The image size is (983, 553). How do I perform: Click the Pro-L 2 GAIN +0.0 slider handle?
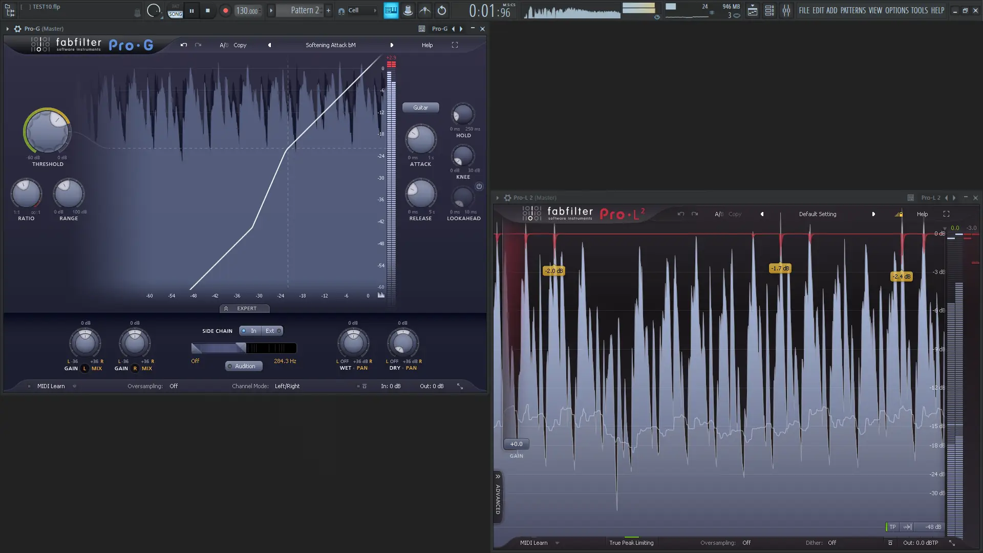point(516,444)
